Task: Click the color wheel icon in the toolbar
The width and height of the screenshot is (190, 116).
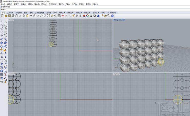Action: click(87, 16)
